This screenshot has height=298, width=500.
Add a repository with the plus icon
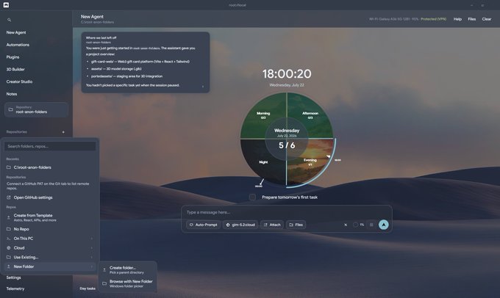coord(63,132)
